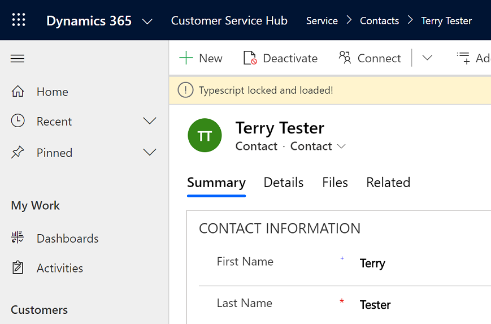The height and width of the screenshot is (324, 491).
Task: Click the New button in command bar
Action: [x=201, y=58]
